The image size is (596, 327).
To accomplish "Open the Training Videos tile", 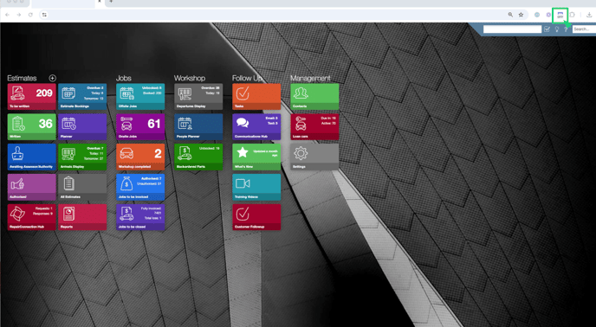I will tap(256, 187).
